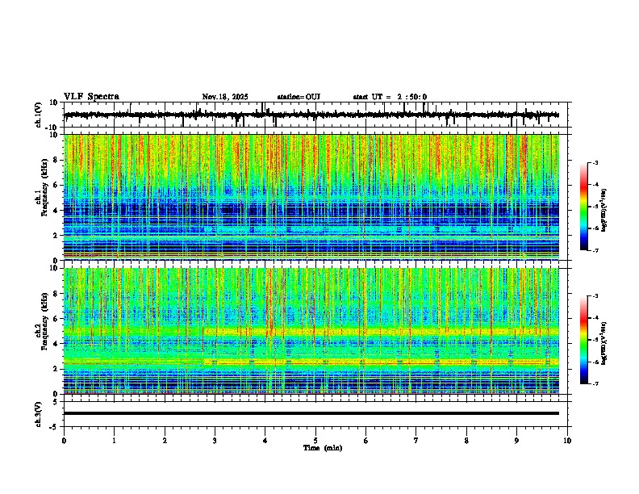Select the "start UT = 2 :50: 0" text
Screen dimensions: 639x494
pos(390,97)
